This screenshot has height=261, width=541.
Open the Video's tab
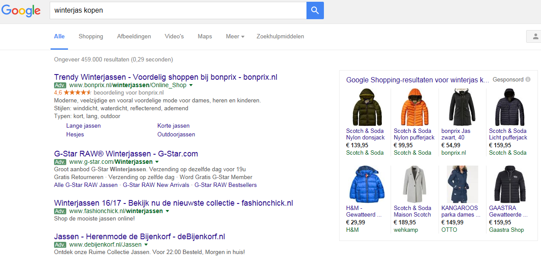(174, 37)
